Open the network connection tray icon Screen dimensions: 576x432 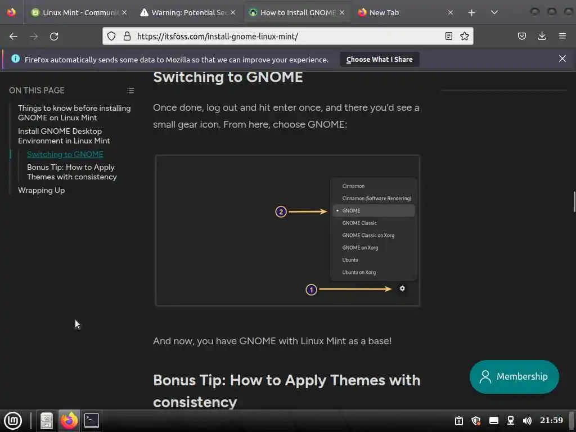click(511, 421)
